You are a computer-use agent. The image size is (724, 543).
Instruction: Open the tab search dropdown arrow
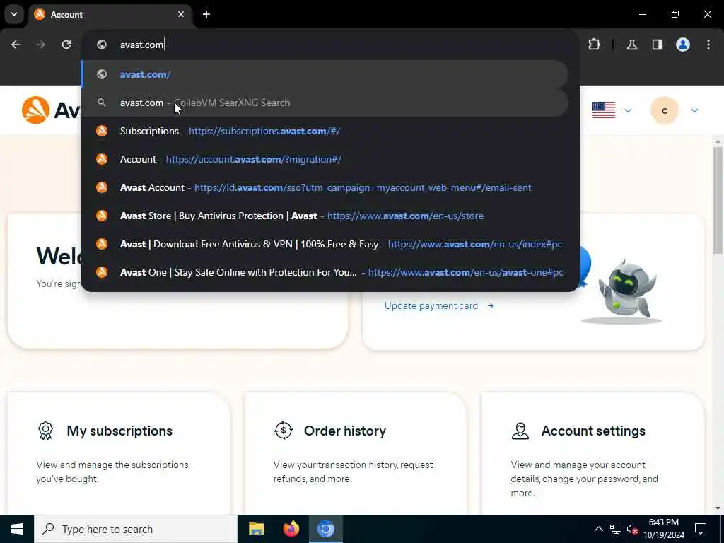tap(14, 14)
